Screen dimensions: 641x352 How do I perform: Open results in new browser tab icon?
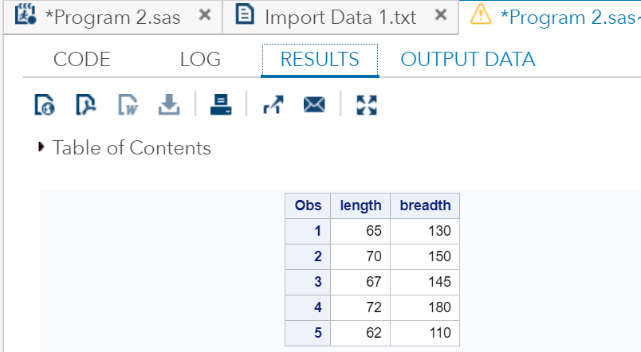[273, 105]
